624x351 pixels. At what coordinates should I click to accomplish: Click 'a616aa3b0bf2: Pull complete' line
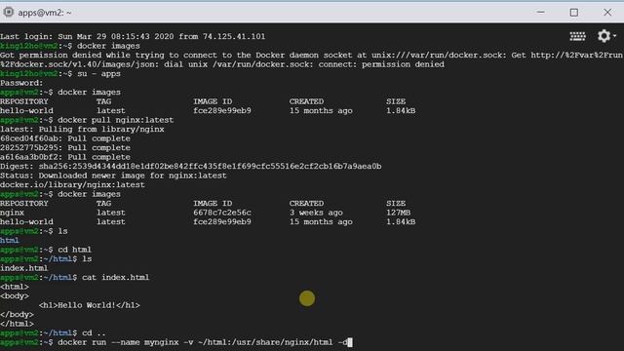65,157
